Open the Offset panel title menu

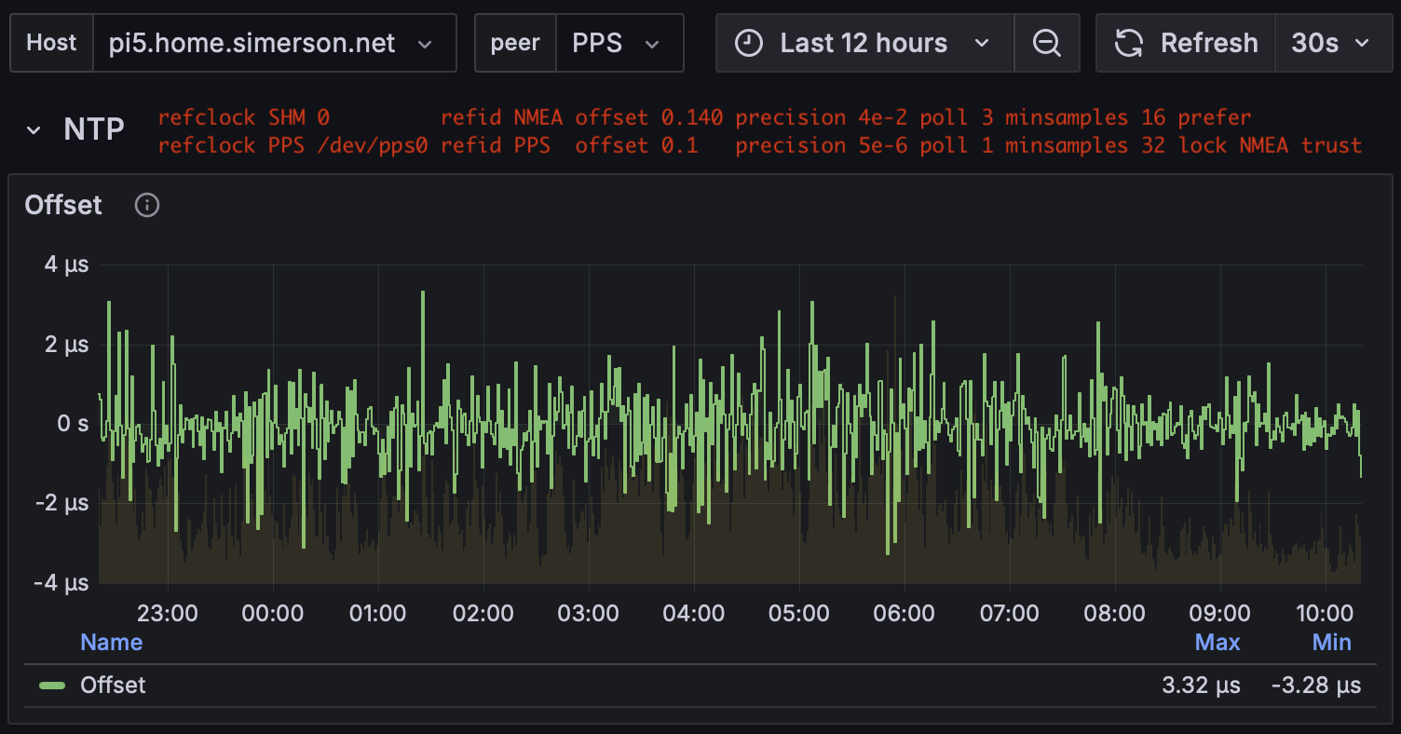tap(63, 205)
